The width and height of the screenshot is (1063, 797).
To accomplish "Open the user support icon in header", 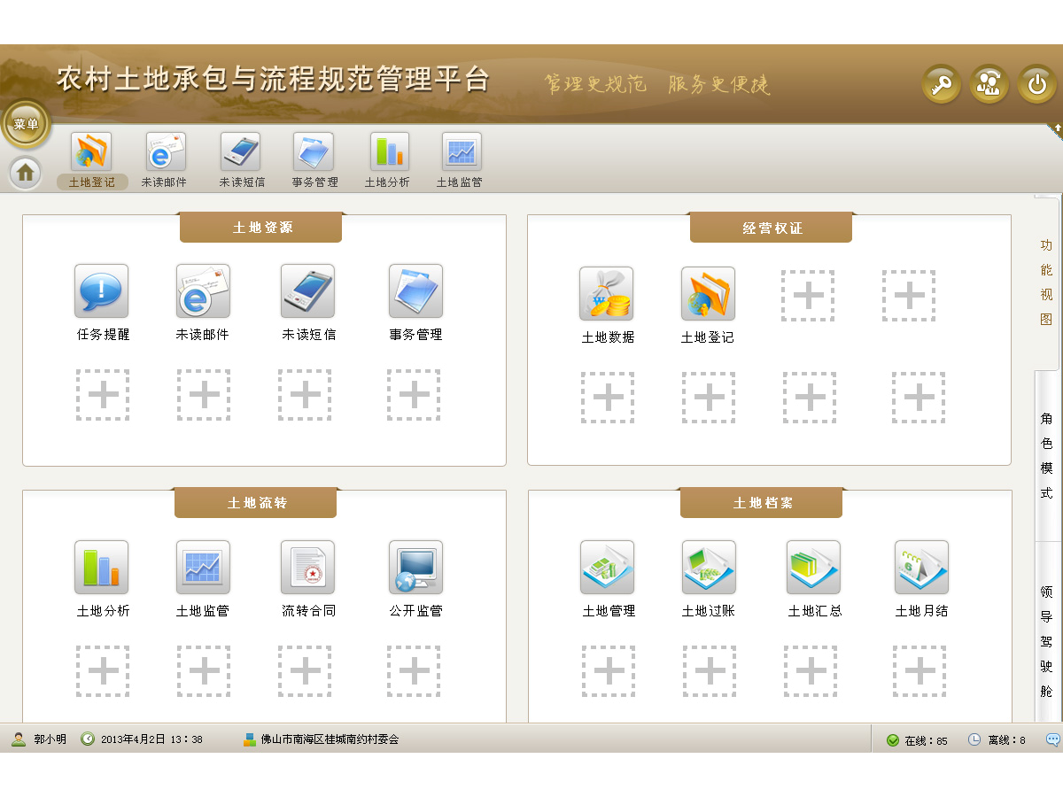I will tap(989, 84).
